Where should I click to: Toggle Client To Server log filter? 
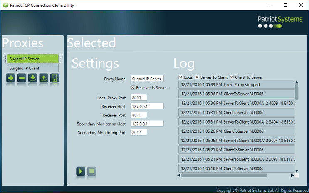coord(232,77)
